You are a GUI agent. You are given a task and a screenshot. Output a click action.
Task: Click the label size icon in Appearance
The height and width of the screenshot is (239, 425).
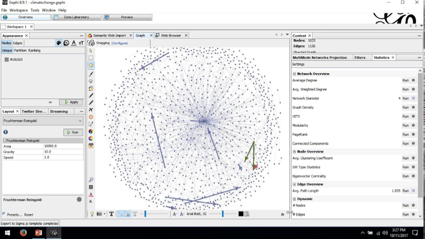pyautogui.click(x=81, y=43)
